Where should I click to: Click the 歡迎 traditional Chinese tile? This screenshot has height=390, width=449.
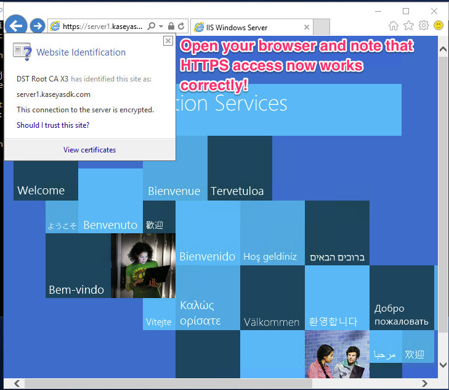point(159,217)
